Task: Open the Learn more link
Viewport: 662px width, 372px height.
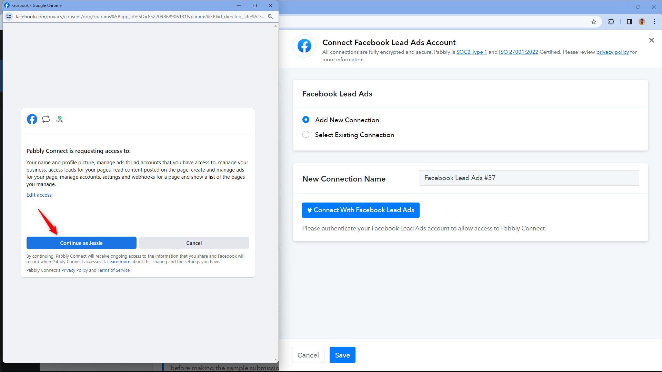Action: coord(119,262)
